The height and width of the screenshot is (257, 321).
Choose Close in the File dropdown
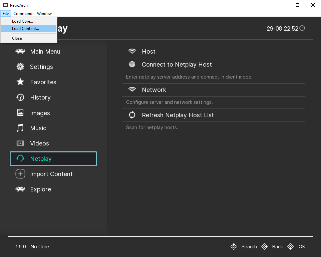[x=17, y=38]
